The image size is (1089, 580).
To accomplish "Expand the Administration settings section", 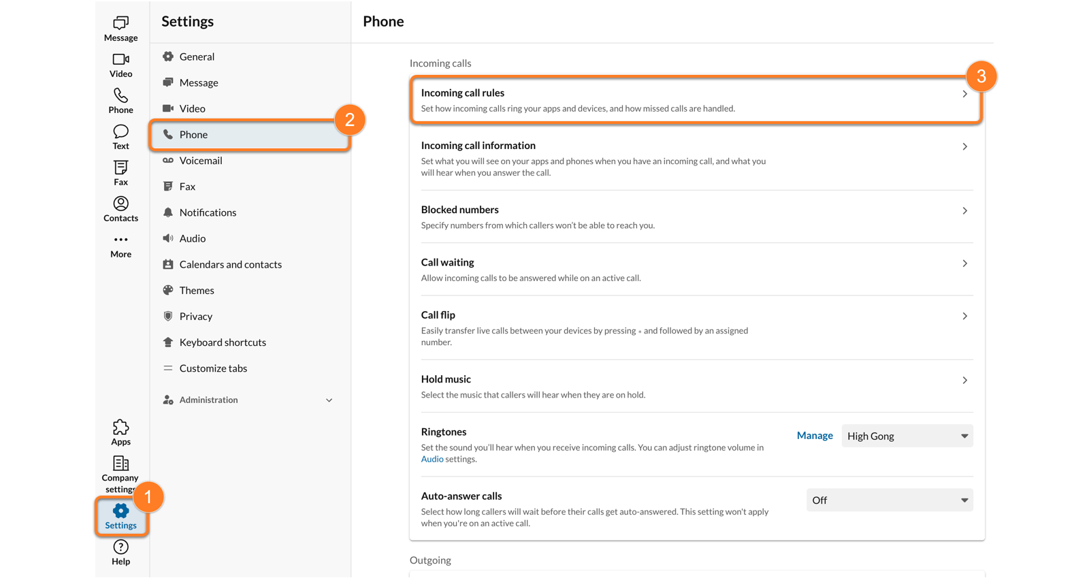I will click(329, 400).
